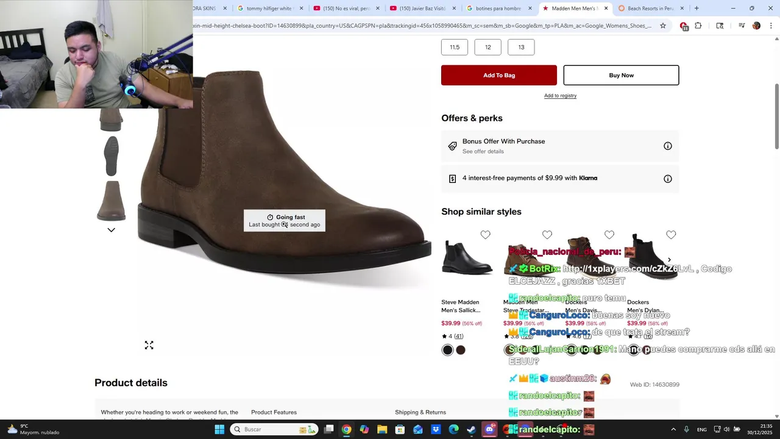Open Microsoft Store from the taskbar
780x439 pixels.
[400, 429]
